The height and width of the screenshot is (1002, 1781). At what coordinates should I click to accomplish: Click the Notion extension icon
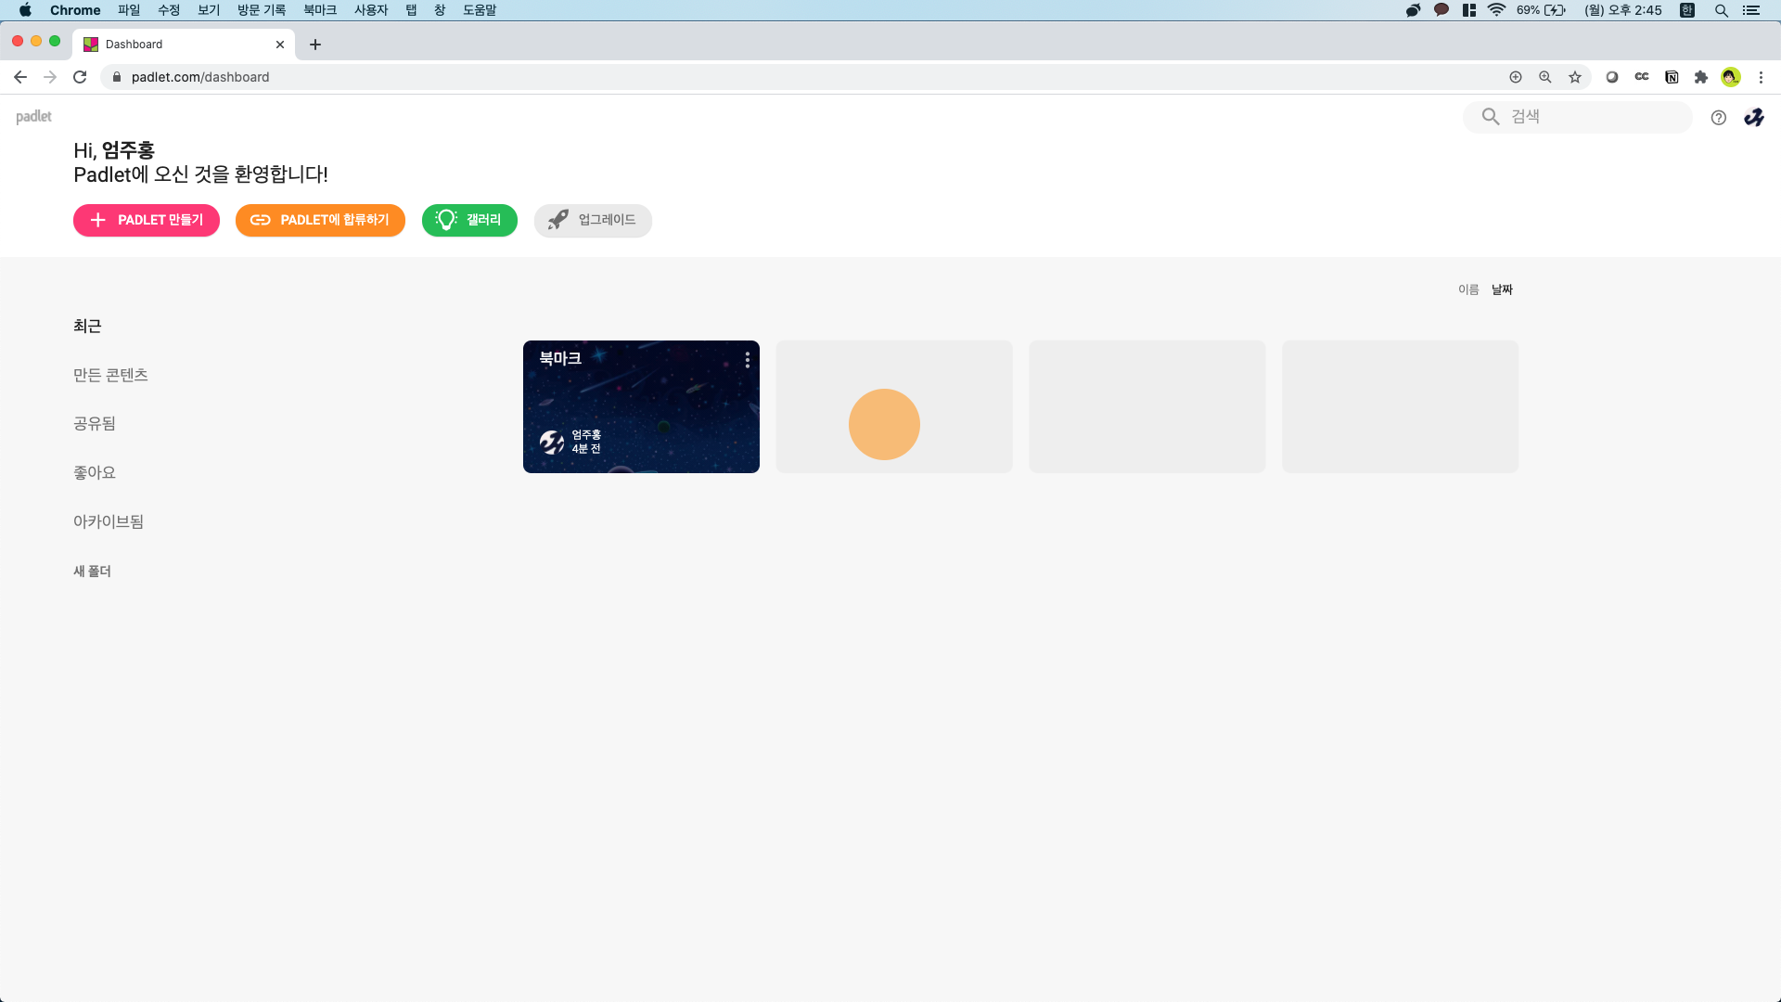click(x=1672, y=77)
